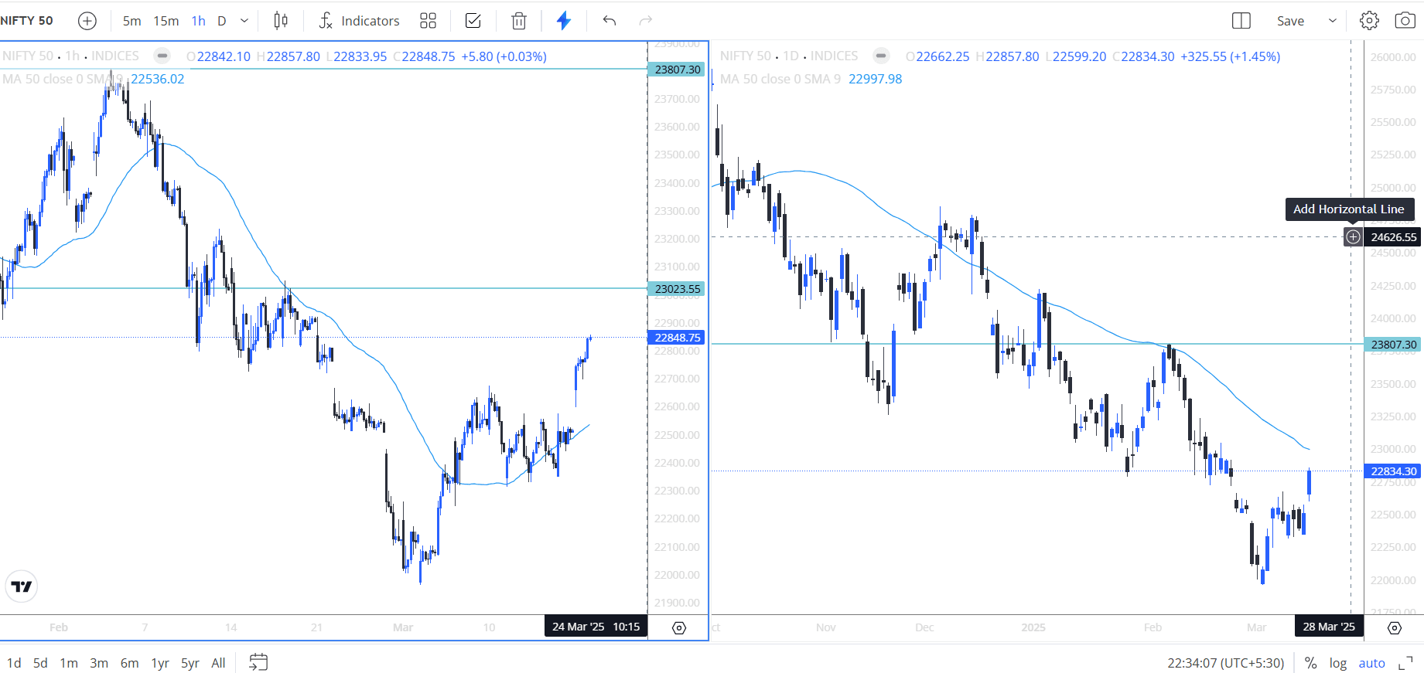Set range to 5d
Image resolution: width=1424 pixels, height=673 pixels.
tap(40, 663)
